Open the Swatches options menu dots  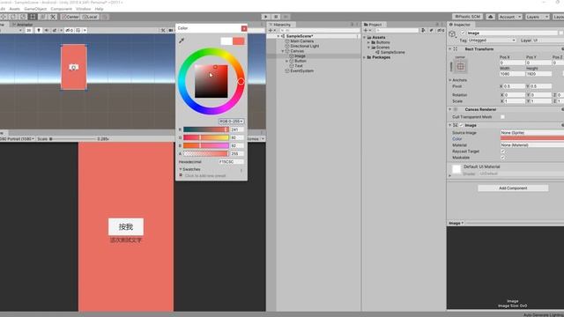(241, 170)
